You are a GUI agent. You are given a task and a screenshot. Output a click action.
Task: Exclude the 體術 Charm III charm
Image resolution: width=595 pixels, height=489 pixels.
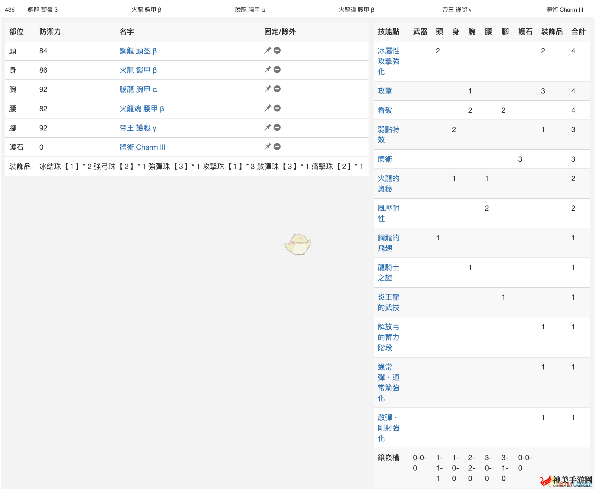(x=277, y=147)
